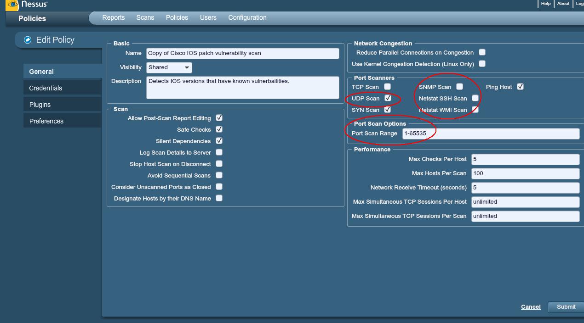The image size is (584, 323).
Task: Open the Users menu
Action: click(x=208, y=17)
